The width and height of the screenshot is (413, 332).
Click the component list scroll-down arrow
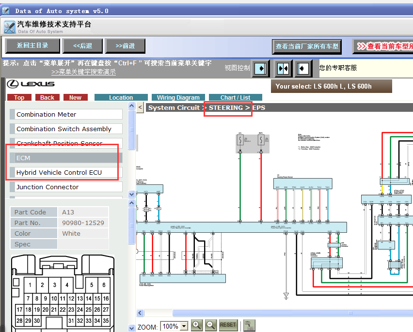(132, 195)
